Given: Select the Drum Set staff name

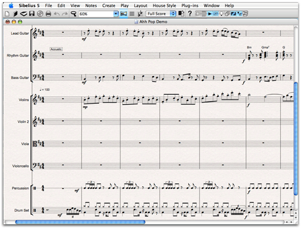Looking at the screenshot, I should click(21, 210).
